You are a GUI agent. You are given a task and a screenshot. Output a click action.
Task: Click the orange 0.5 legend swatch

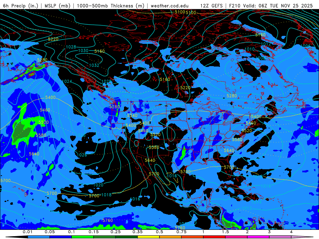point(171,237)
